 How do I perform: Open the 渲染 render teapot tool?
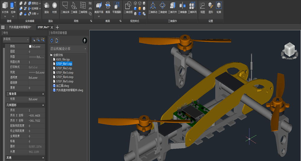coord(47,7)
